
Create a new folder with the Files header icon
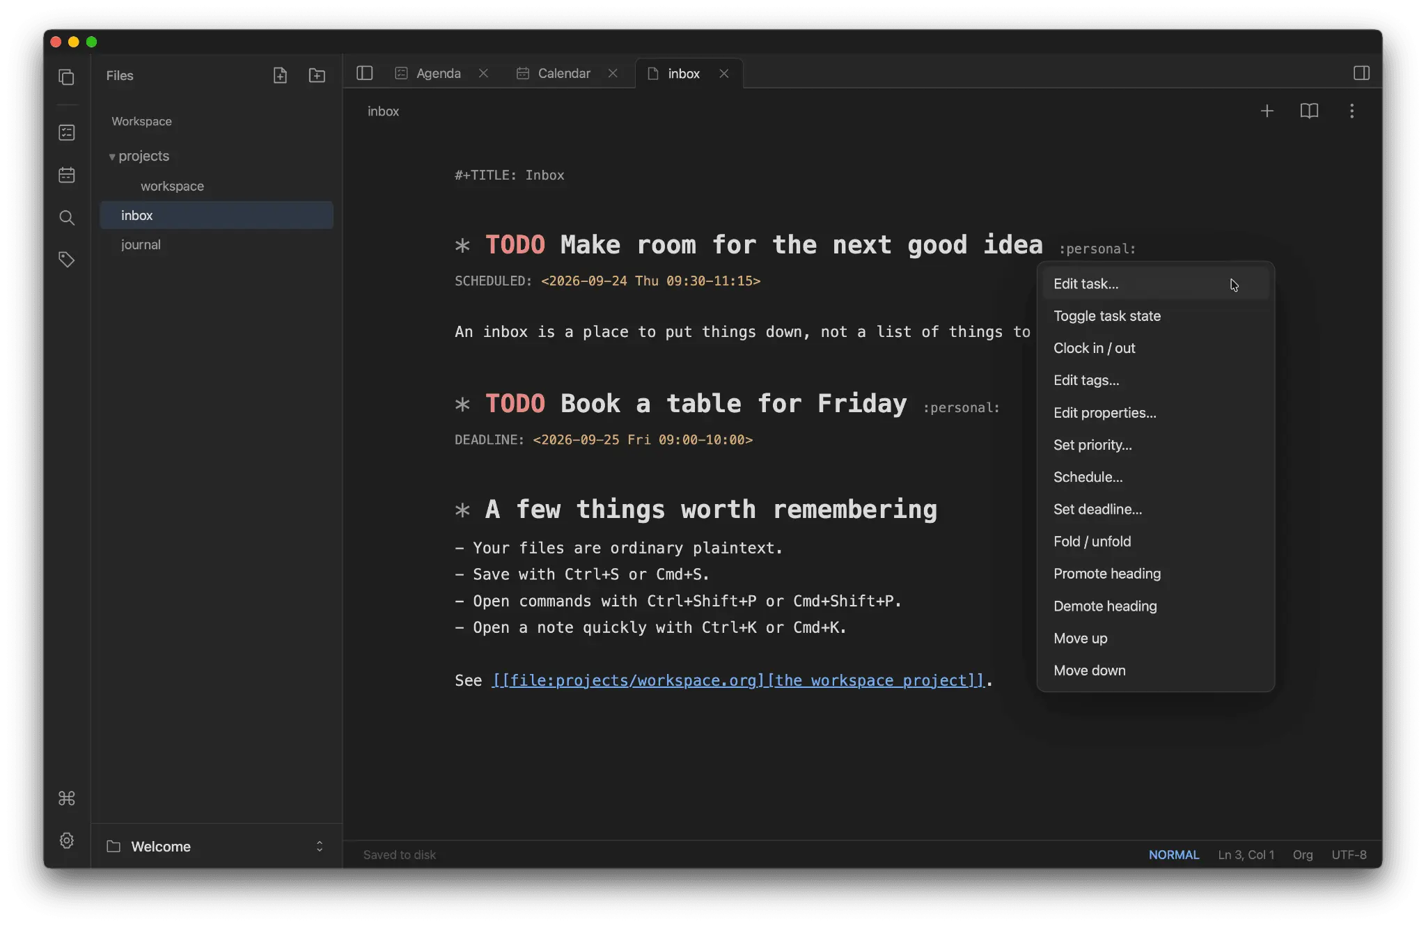click(x=317, y=75)
